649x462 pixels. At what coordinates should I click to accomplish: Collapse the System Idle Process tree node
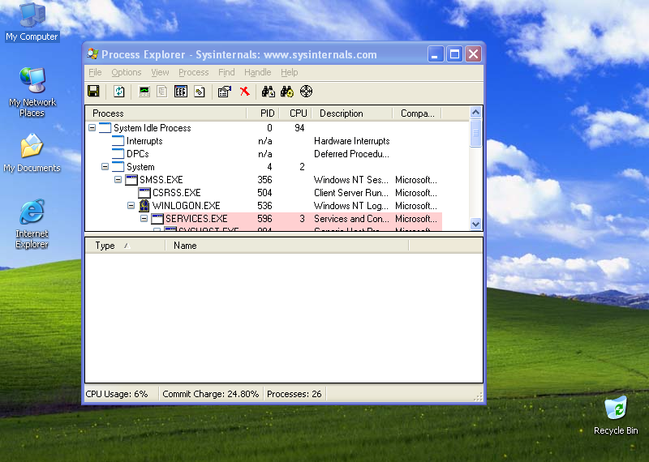click(92, 128)
